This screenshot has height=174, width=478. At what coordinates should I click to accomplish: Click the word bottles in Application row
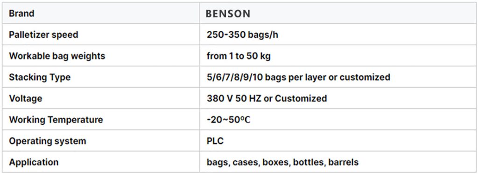click(309, 162)
